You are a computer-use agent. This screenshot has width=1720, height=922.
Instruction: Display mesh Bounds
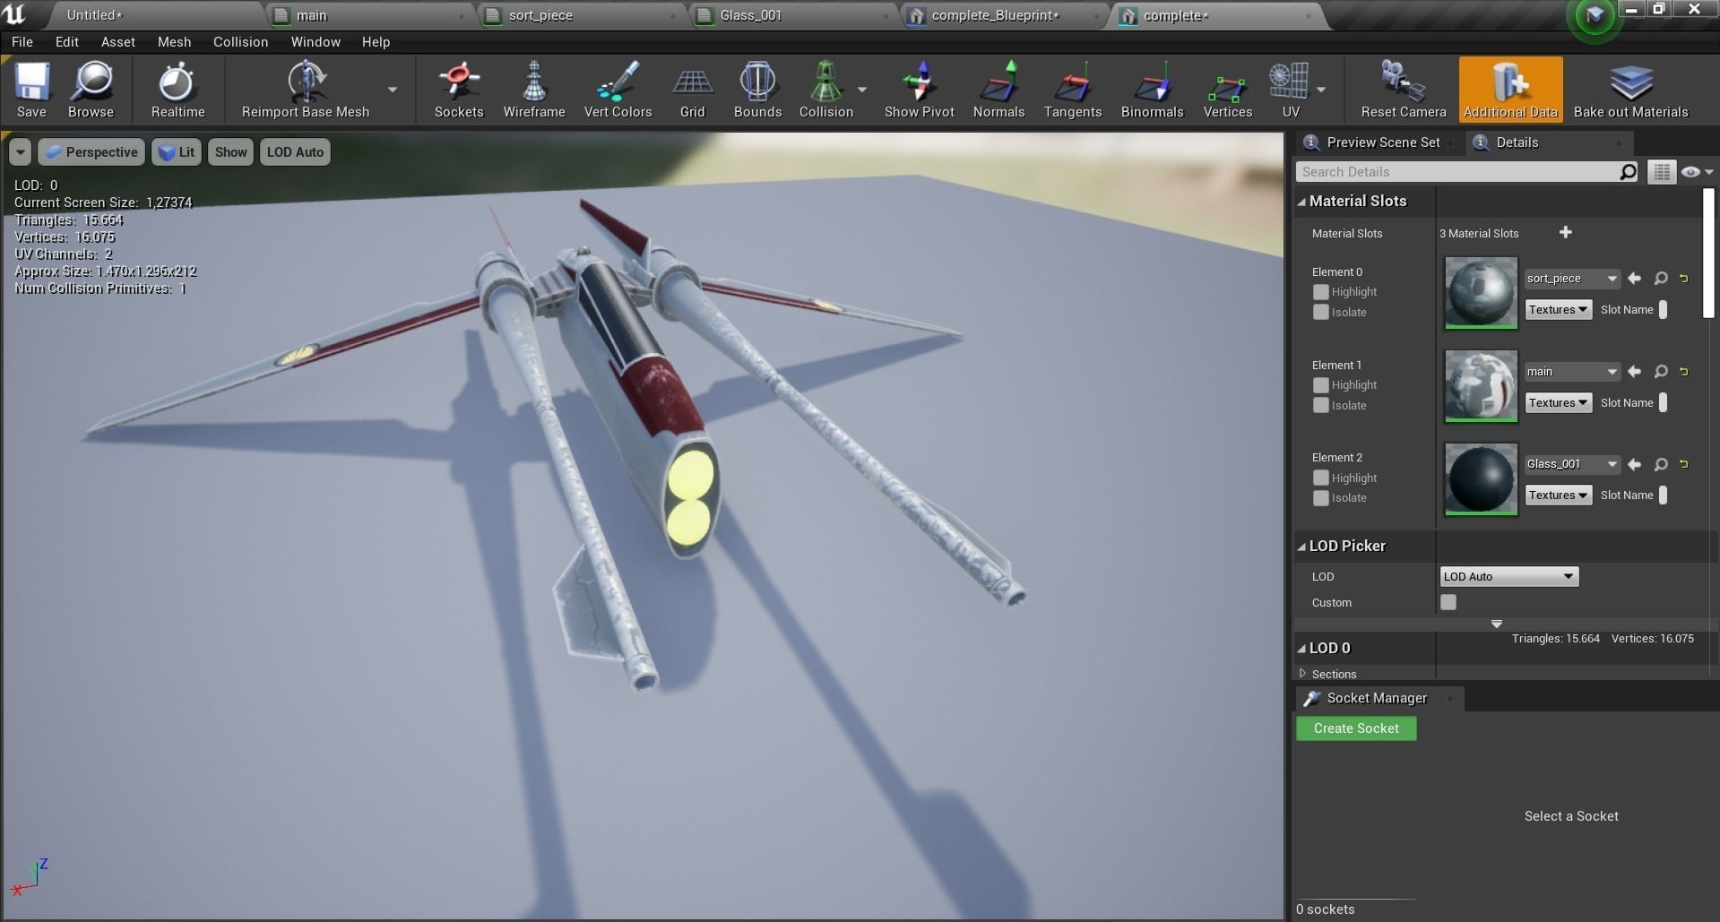[757, 90]
